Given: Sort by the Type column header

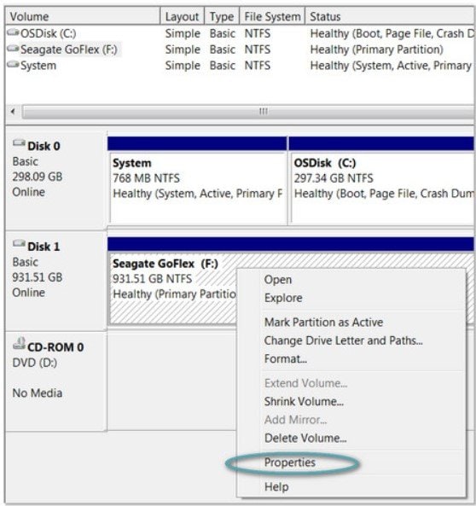Looking at the screenshot, I should [x=222, y=16].
